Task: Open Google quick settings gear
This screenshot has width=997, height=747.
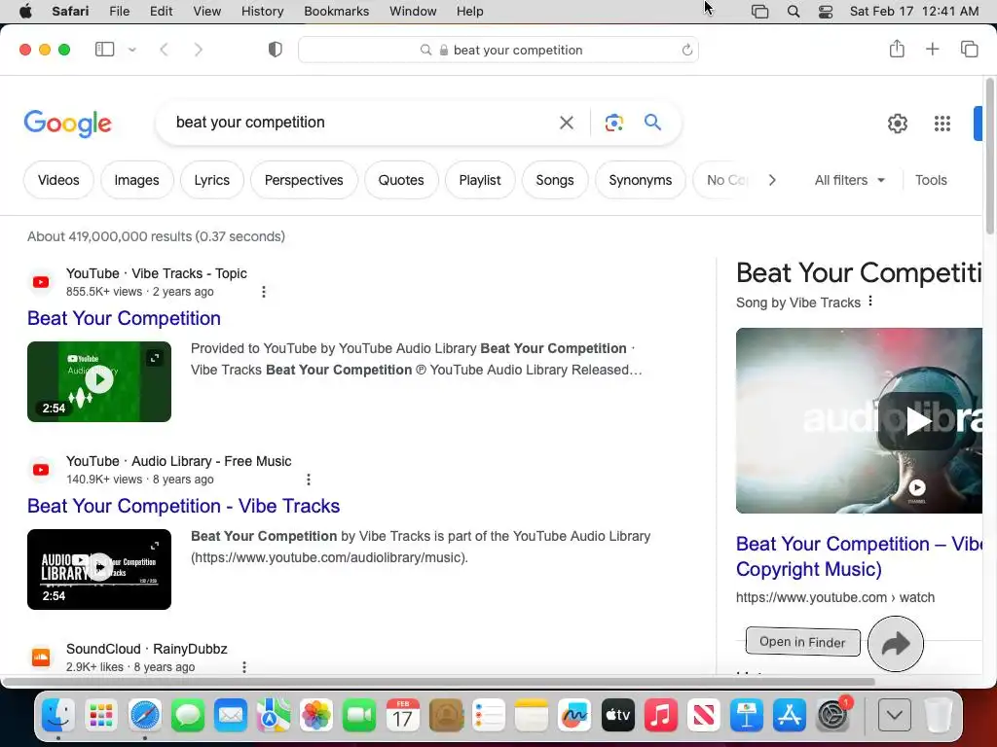Action: pyautogui.click(x=897, y=124)
